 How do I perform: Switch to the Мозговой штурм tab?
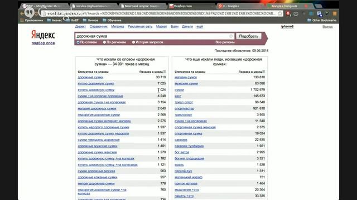click(x=143, y=6)
